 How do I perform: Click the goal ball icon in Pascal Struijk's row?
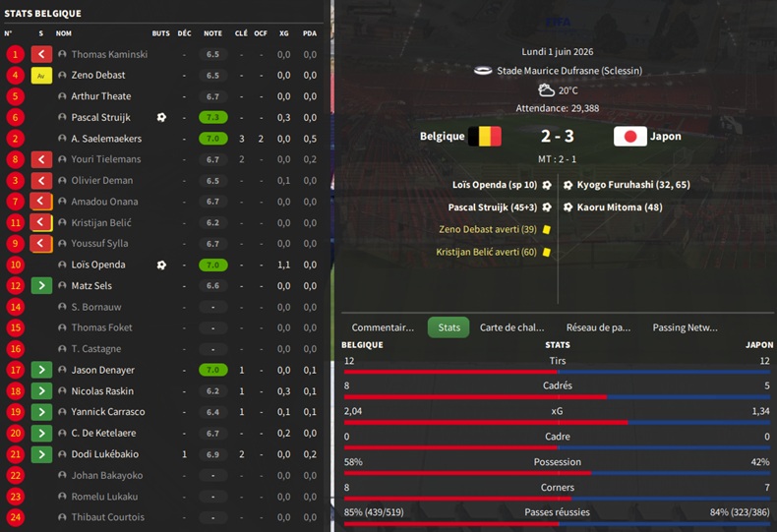(161, 117)
